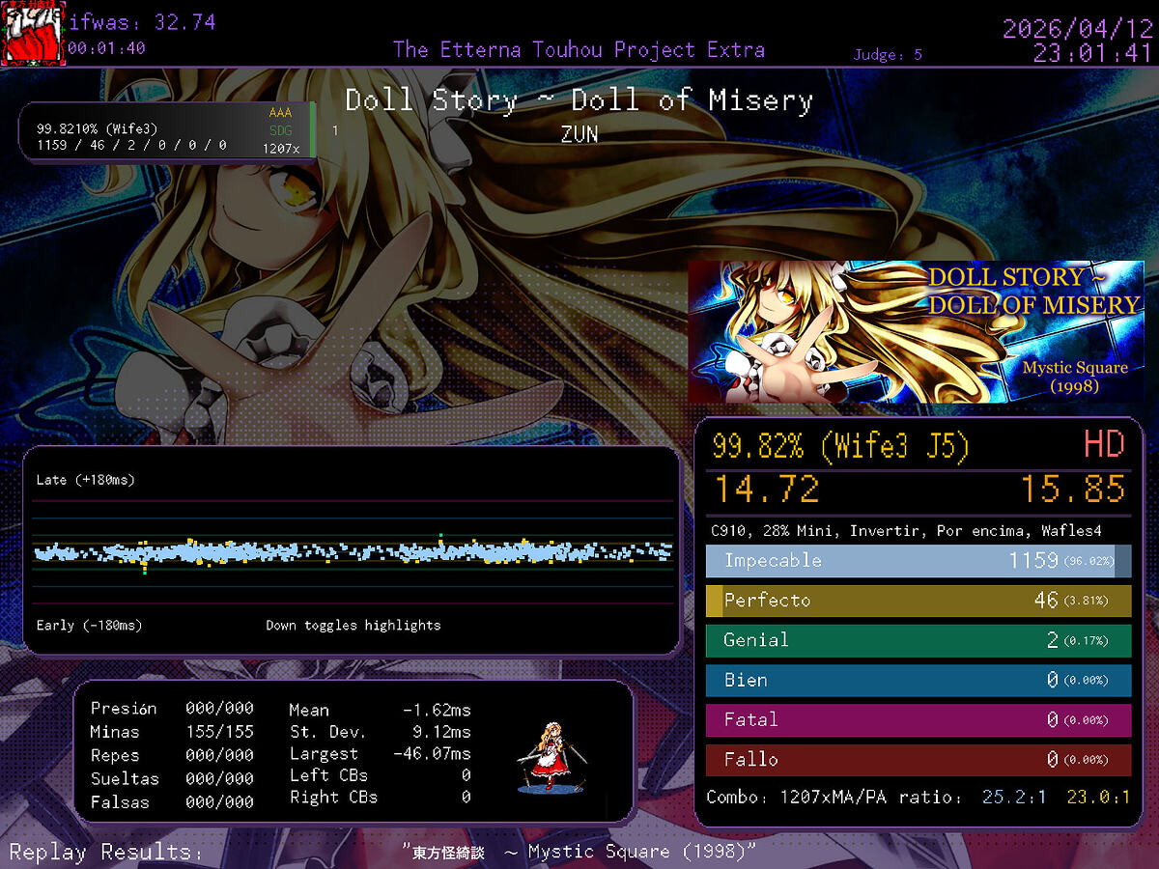The image size is (1159, 869).
Task: Select the Bien judgment bar
Action: coord(919,680)
